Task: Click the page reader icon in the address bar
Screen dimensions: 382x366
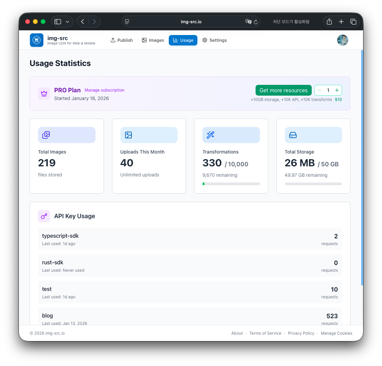Action: click(127, 22)
